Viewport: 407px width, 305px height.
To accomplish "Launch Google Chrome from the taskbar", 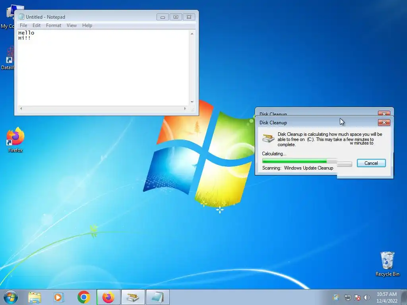I will click(83, 297).
